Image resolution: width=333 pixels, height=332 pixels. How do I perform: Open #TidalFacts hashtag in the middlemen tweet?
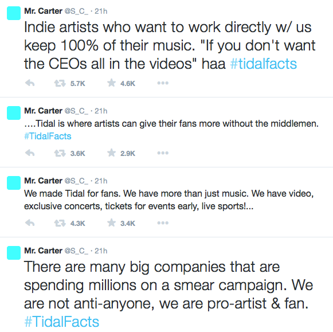pyautogui.click(x=48, y=136)
